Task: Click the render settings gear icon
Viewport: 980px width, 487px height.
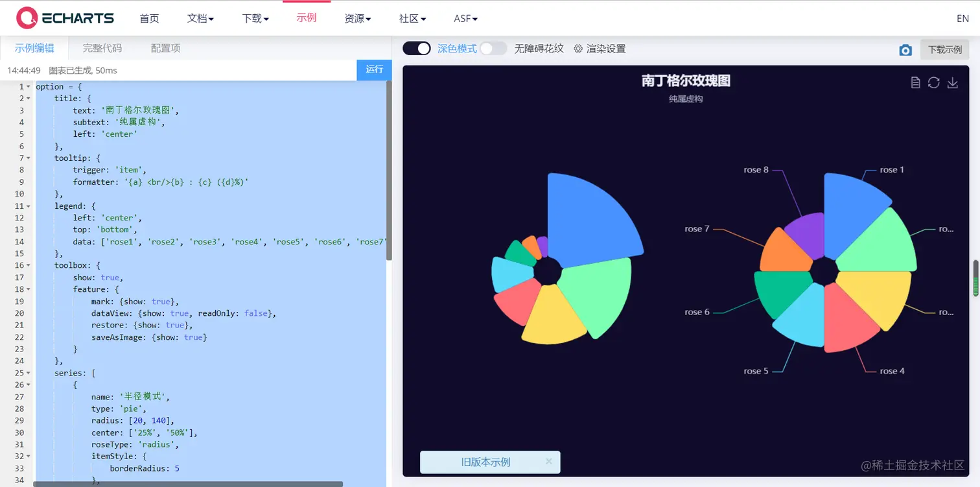Action: [x=578, y=49]
